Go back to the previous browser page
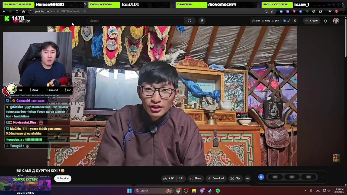The width and height of the screenshot is (347, 195). point(4,11)
